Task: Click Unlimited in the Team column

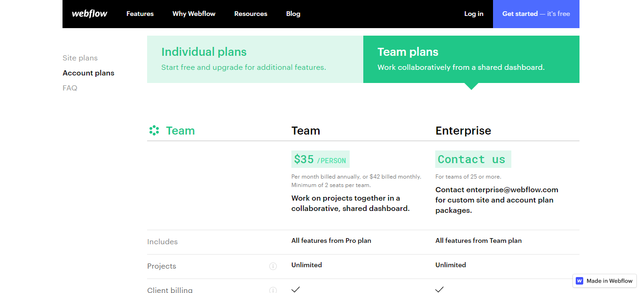Action: click(x=306, y=265)
